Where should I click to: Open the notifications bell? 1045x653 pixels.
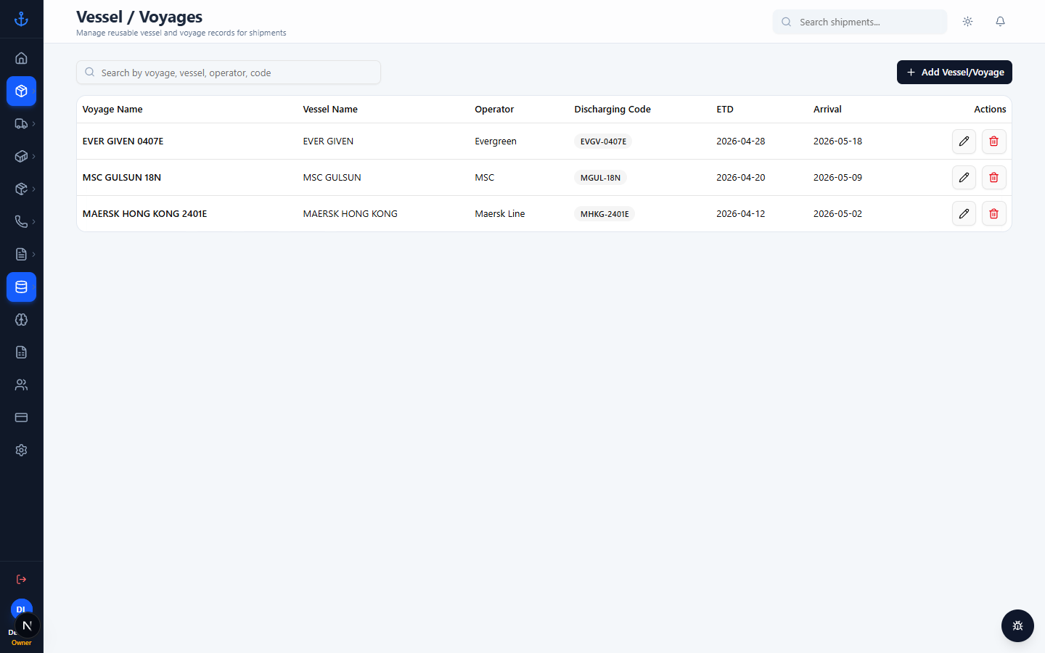tap(1000, 22)
